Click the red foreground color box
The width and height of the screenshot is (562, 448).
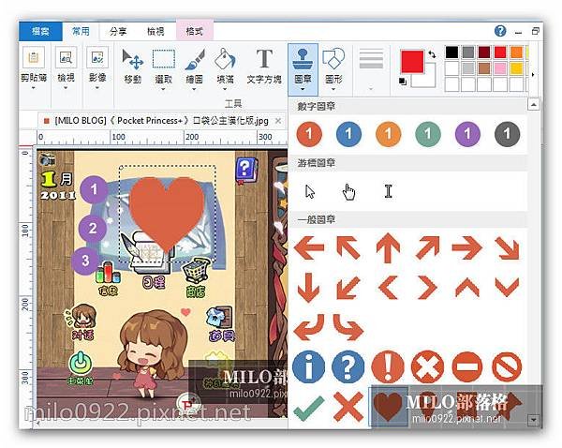click(412, 62)
